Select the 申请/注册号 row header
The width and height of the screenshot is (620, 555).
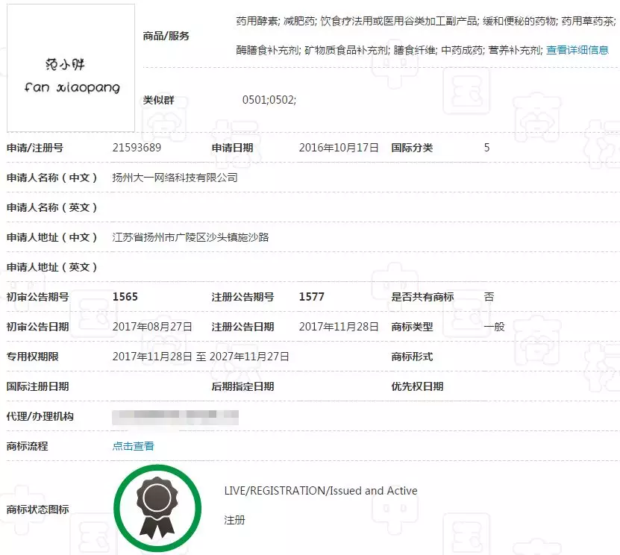tap(35, 148)
